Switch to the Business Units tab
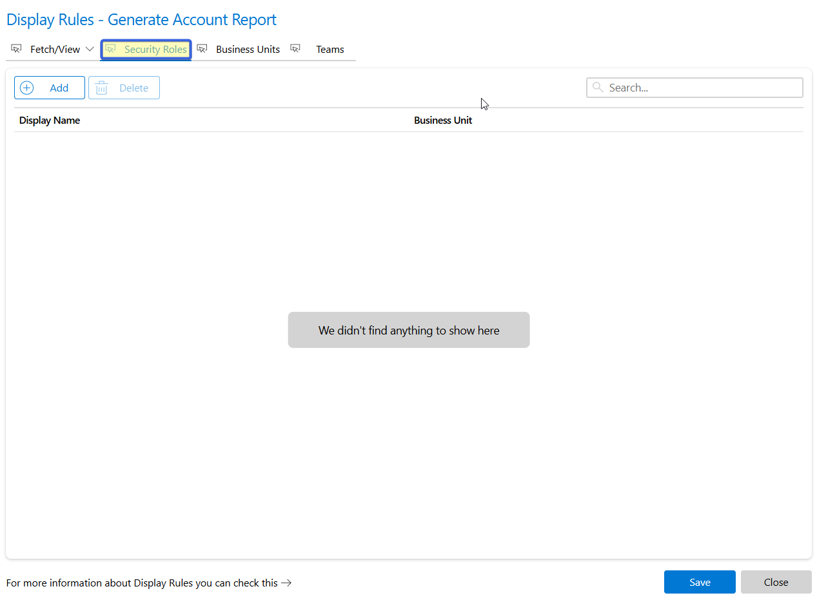Image resolution: width=817 pixels, height=600 pixels. 248,50
